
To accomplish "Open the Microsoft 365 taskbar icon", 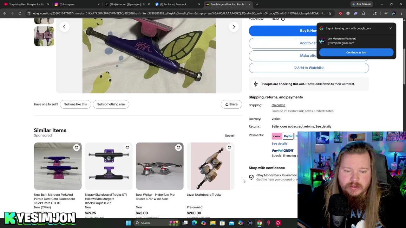I will (241, 223).
